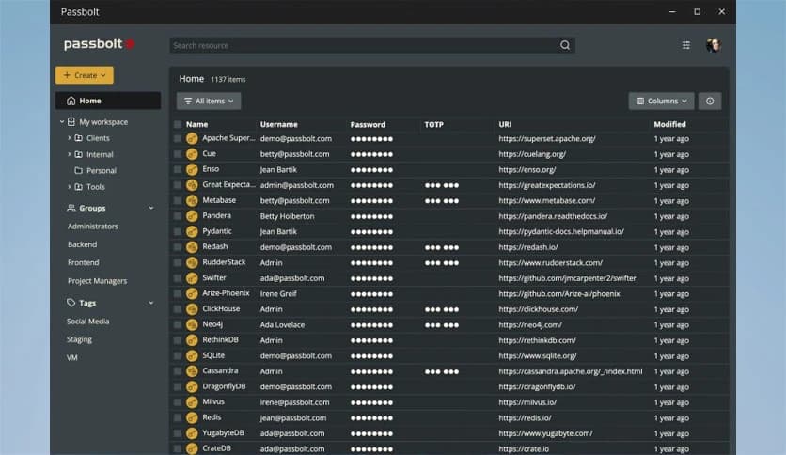This screenshot has height=455, width=786.
Task: Expand the Clients folder arrow
Action: [x=70, y=138]
